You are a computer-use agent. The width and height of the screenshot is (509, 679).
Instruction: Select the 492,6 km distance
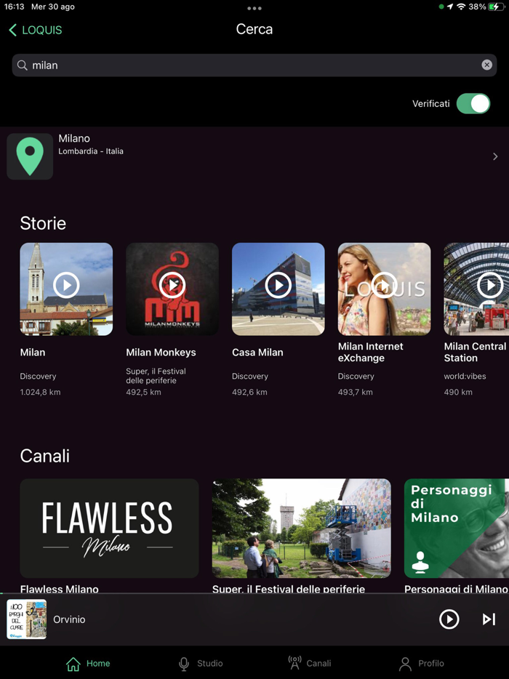(249, 393)
